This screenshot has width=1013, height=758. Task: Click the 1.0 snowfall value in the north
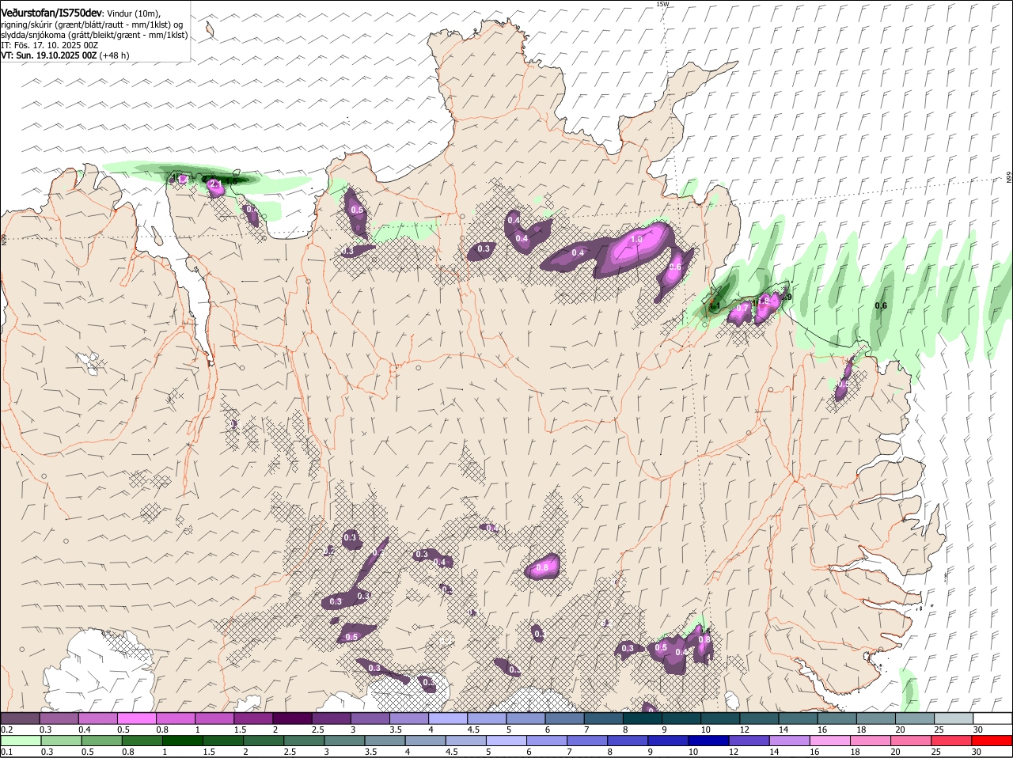[636, 238]
